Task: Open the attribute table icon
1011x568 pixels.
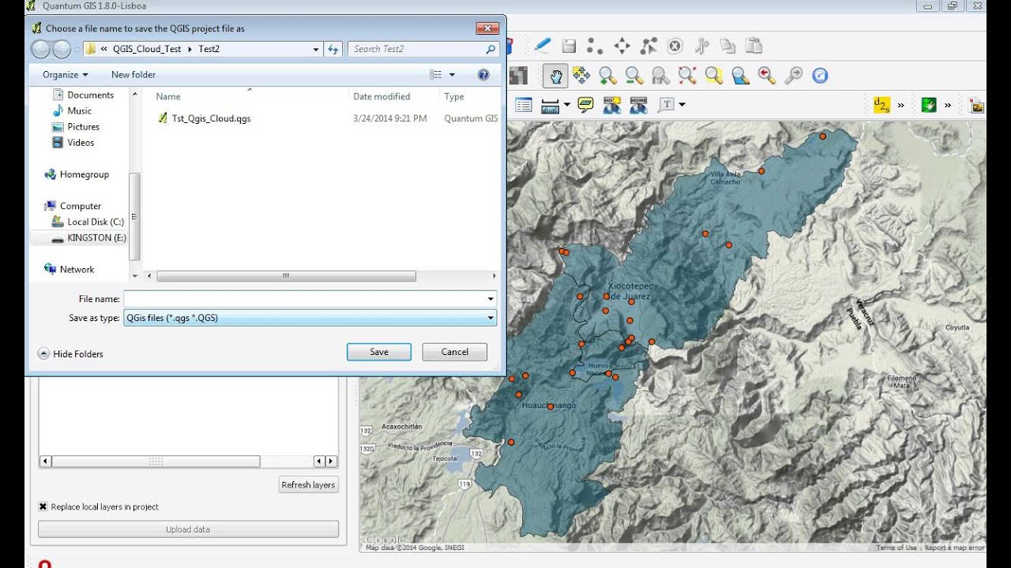Action: [x=524, y=105]
